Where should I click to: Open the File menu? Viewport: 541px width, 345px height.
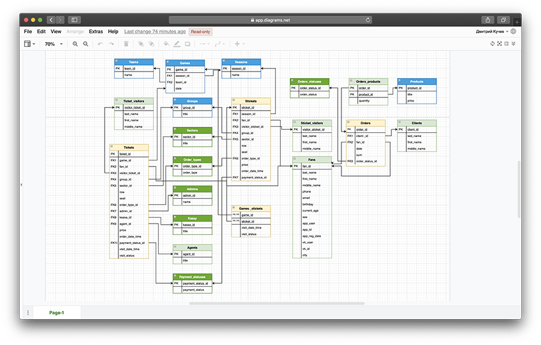click(28, 31)
